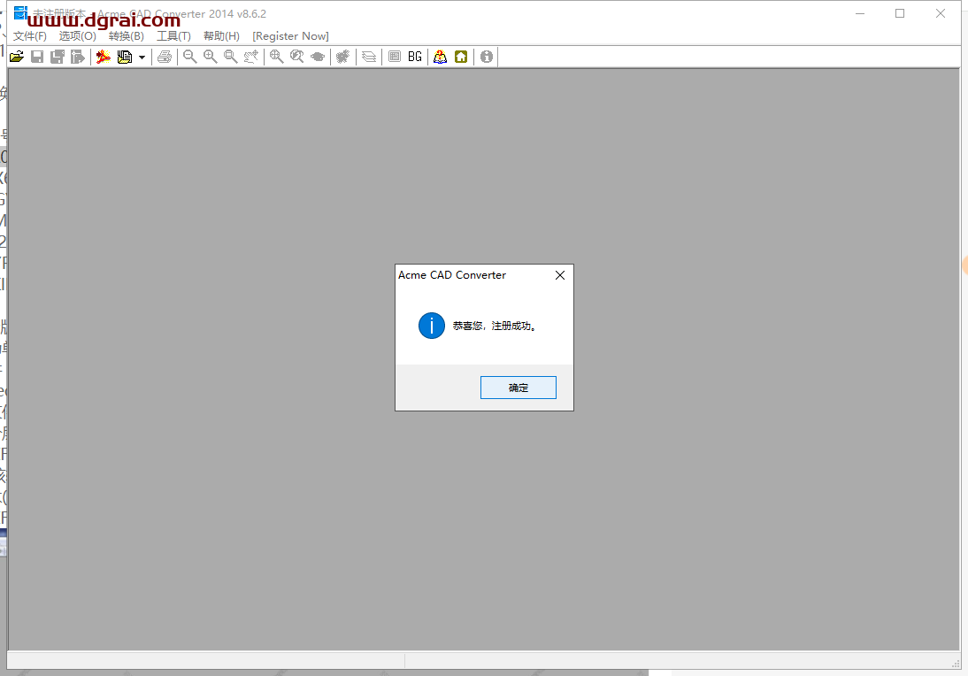Click the Zoom previous magnifier icon

[x=297, y=57]
